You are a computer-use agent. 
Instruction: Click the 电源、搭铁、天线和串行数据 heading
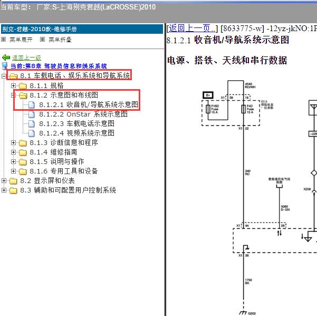coord(227,61)
